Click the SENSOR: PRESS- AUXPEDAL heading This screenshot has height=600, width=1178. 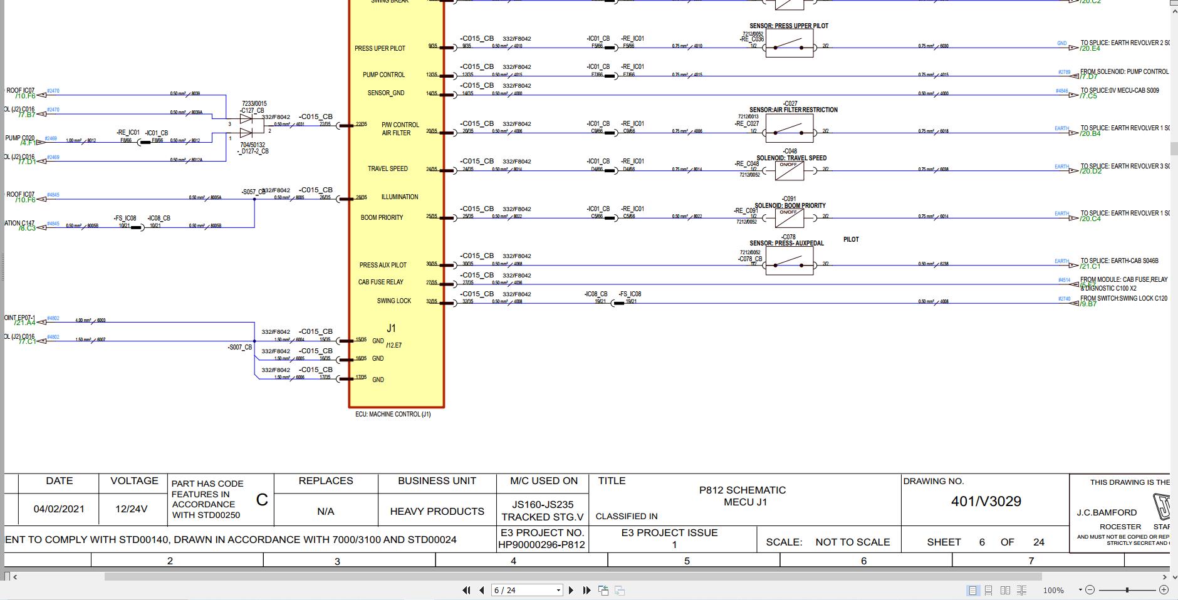point(787,243)
